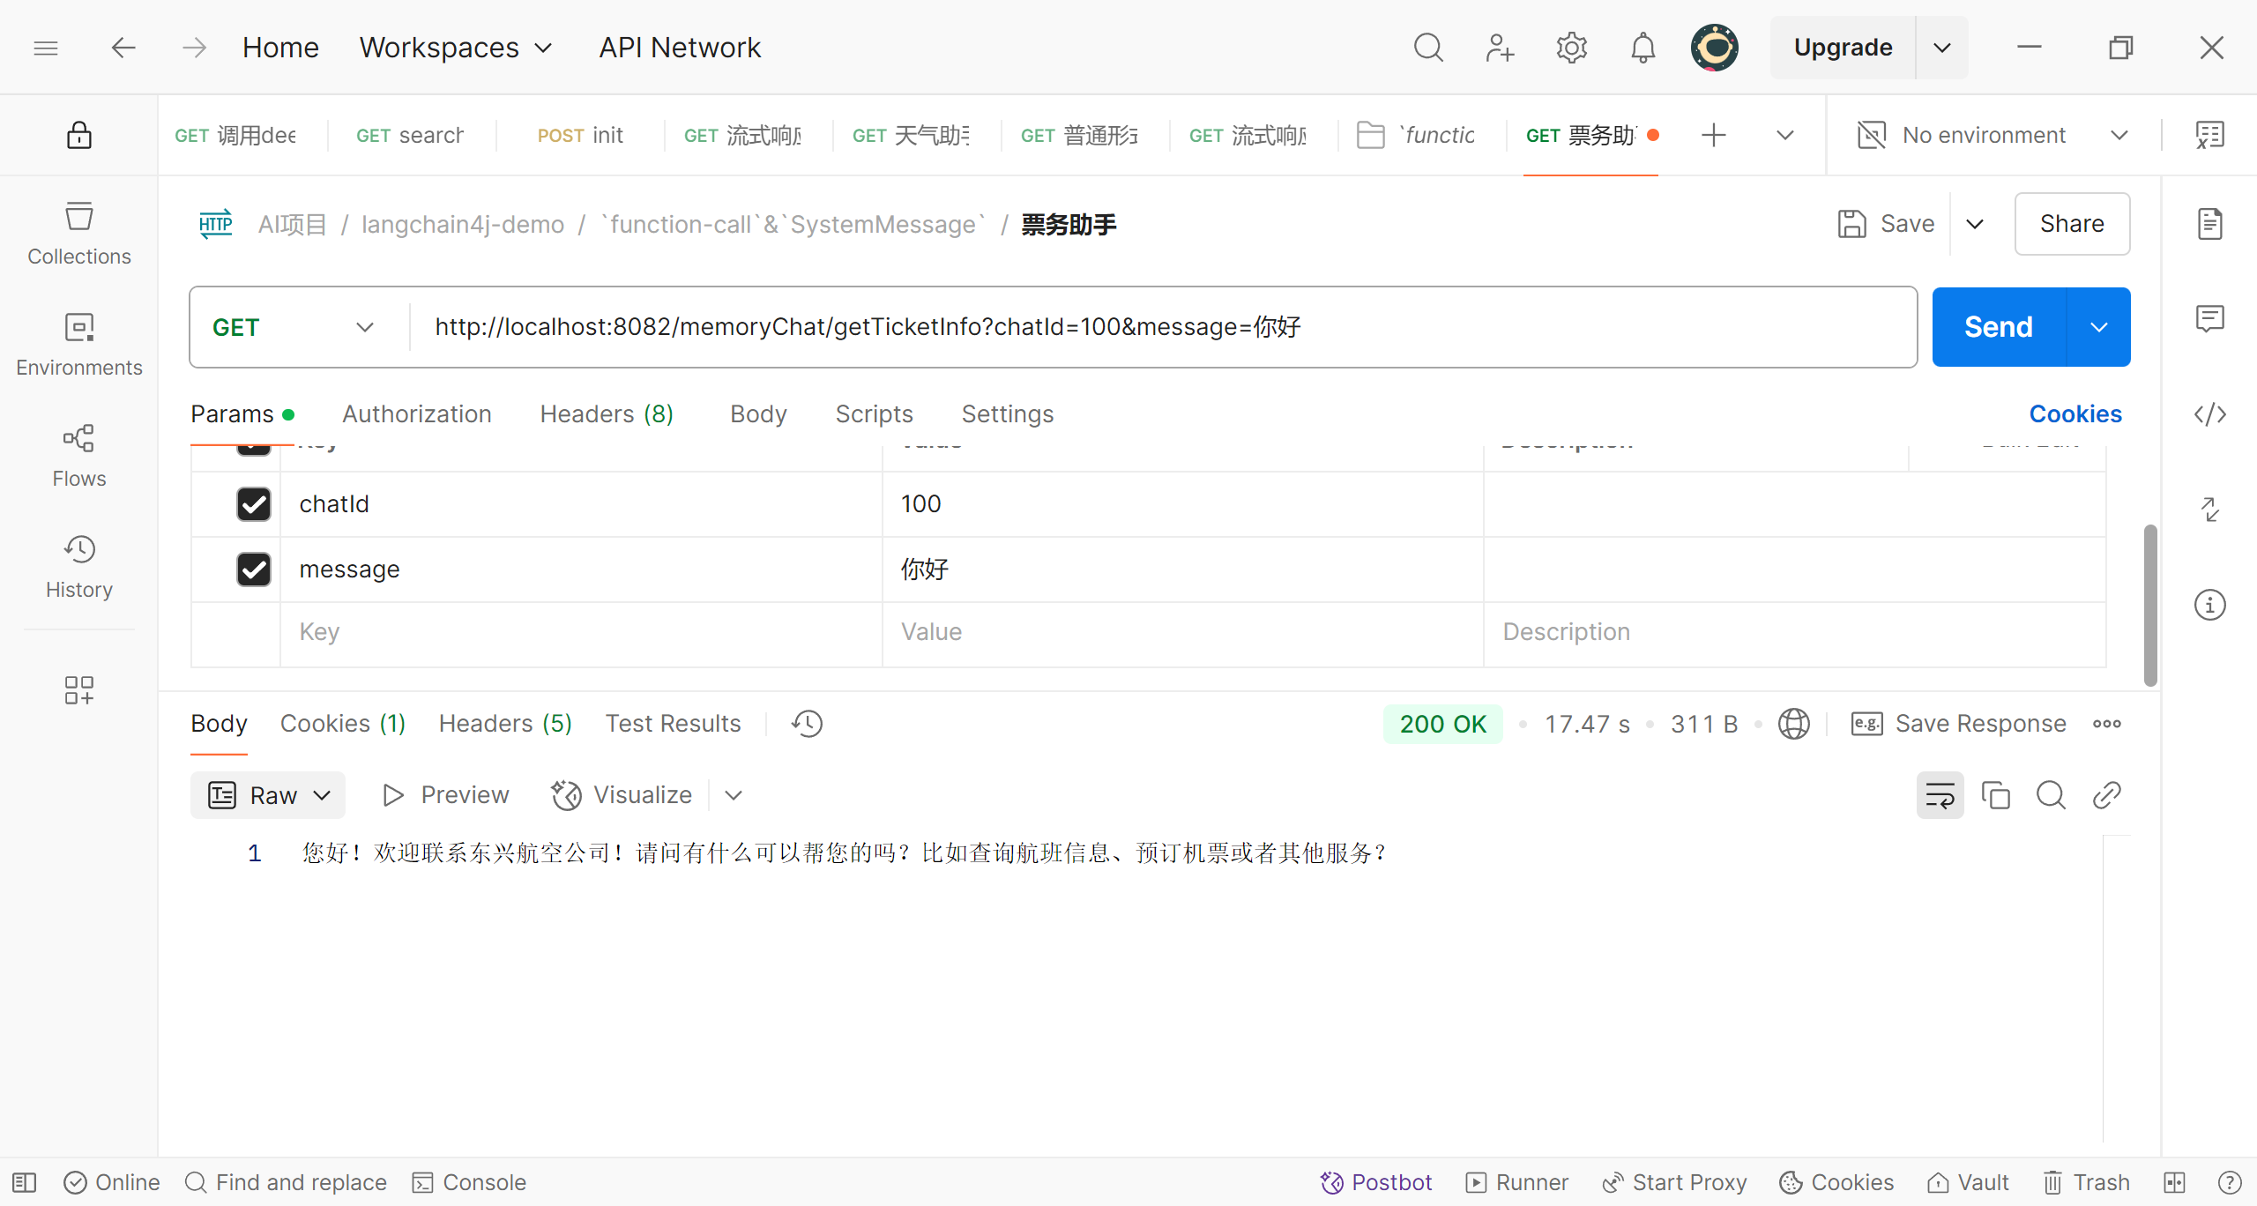Open the Test Results response tab
The height and width of the screenshot is (1206, 2257).
[x=673, y=723]
